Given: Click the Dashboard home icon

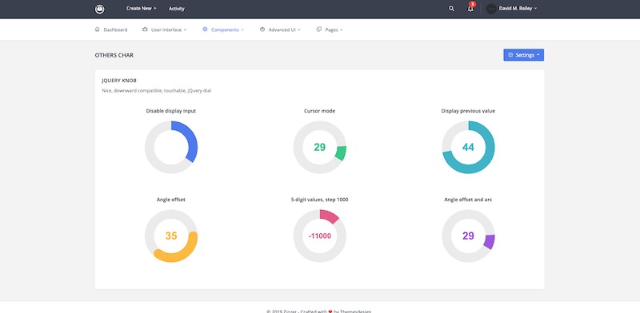Looking at the screenshot, I should [x=97, y=30].
